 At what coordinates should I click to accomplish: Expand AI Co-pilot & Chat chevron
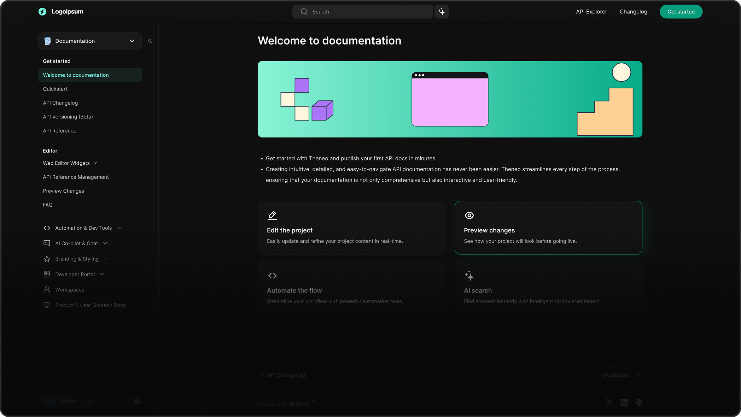pyautogui.click(x=105, y=243)
